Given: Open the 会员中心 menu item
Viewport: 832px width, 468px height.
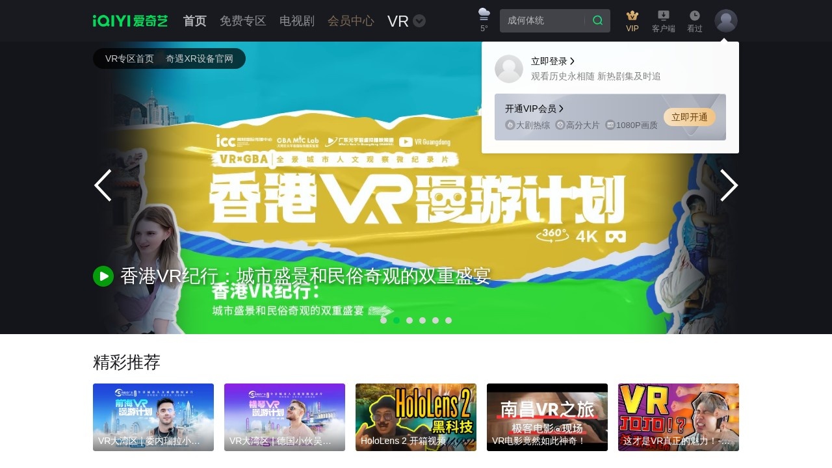Looking at the screenshot, I should [351, 21].
